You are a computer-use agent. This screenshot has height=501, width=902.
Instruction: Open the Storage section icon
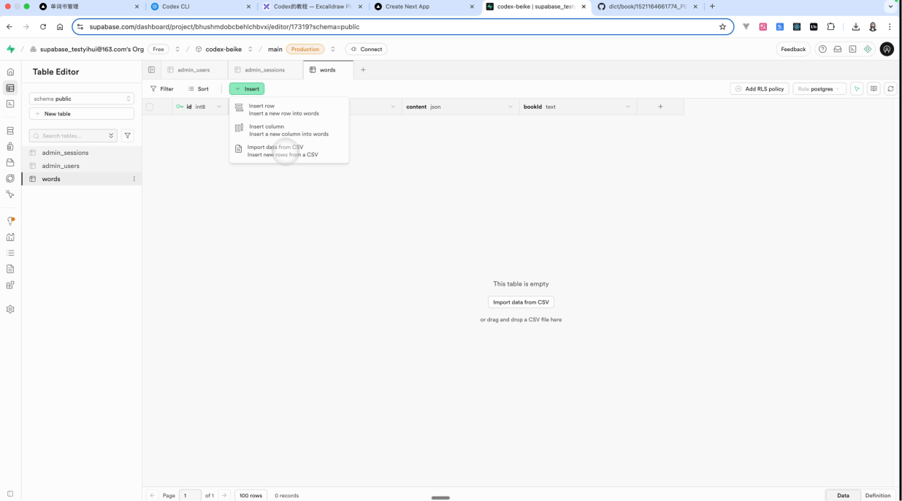pyautogui.click(x=10, y=163)
